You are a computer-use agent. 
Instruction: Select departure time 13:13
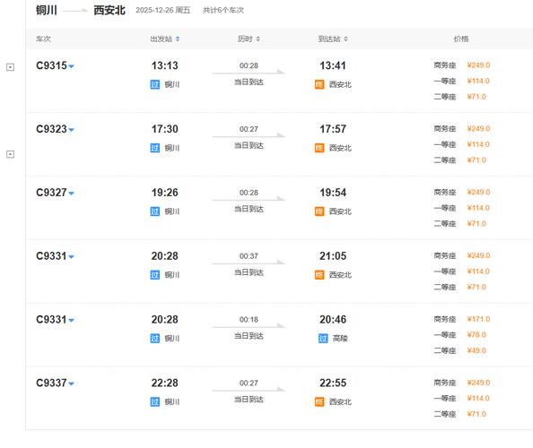tap(165, 65)
